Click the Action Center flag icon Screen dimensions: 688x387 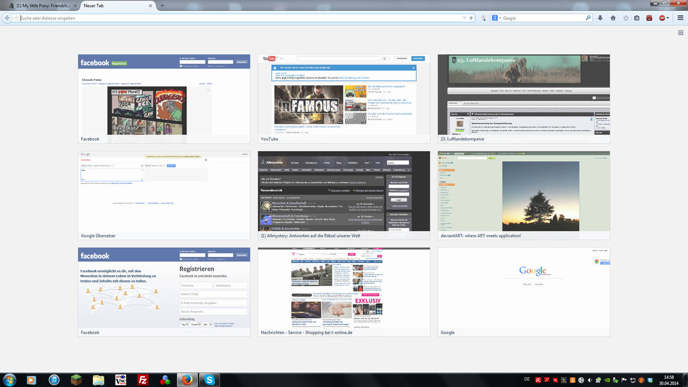[x=624, y=380]
